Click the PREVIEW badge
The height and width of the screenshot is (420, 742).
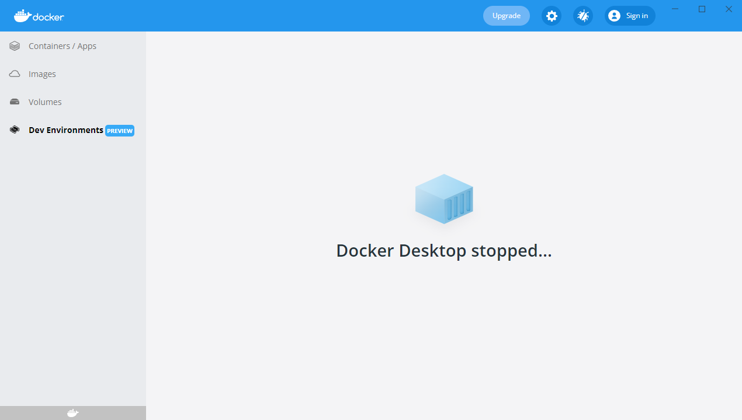click(120, 131)
